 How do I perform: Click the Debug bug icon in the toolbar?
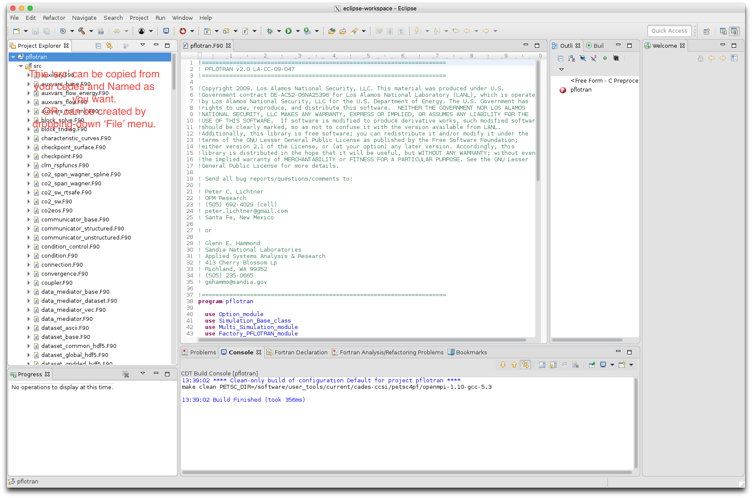click(270, 31)
